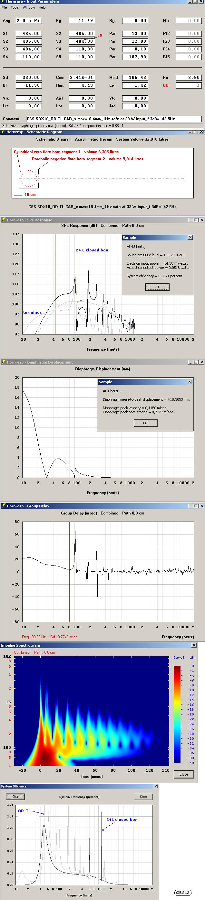Click the 'Freq : 80,69 Hz' readout
The image size is (205, 900).
click(34, 637)
